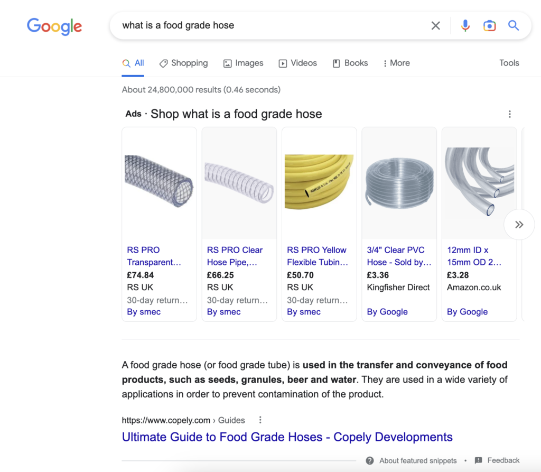The image size is (541, 472).
Task: Expand the More search categories menu
Action: click(x=396, y=63)
